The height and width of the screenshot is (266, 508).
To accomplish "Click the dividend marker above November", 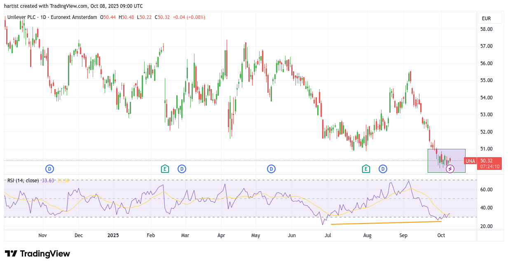I will (x=49, y=169).
